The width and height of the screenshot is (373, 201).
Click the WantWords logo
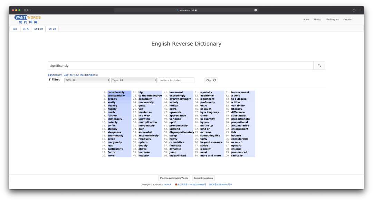pyautogui.click(x=28, y=19)
